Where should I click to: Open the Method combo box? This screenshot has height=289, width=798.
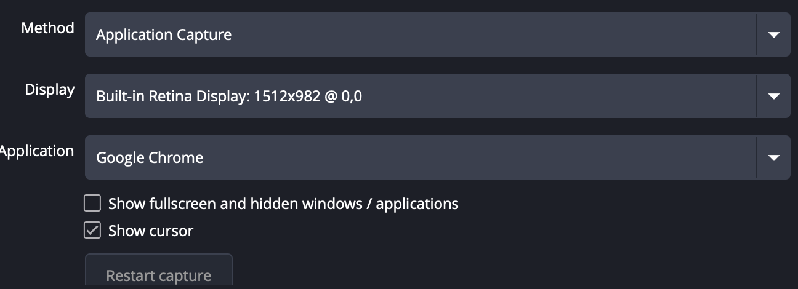tap(420, 34)
